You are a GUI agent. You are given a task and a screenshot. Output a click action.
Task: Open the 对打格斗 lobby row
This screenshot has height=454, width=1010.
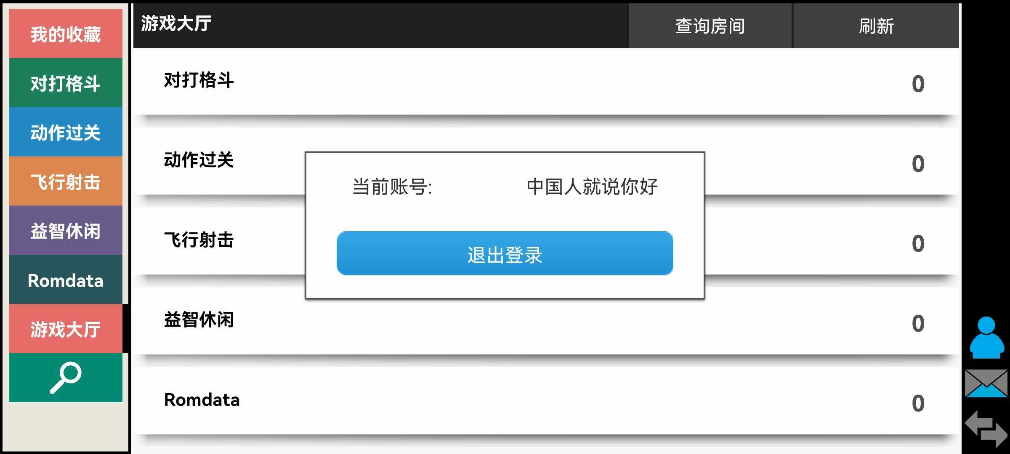546,82
